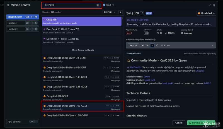This screenshot has height=129, width=223.
Task: Open the GGUF help question icon
Action: pyautogui.click(x=113, y=5)
